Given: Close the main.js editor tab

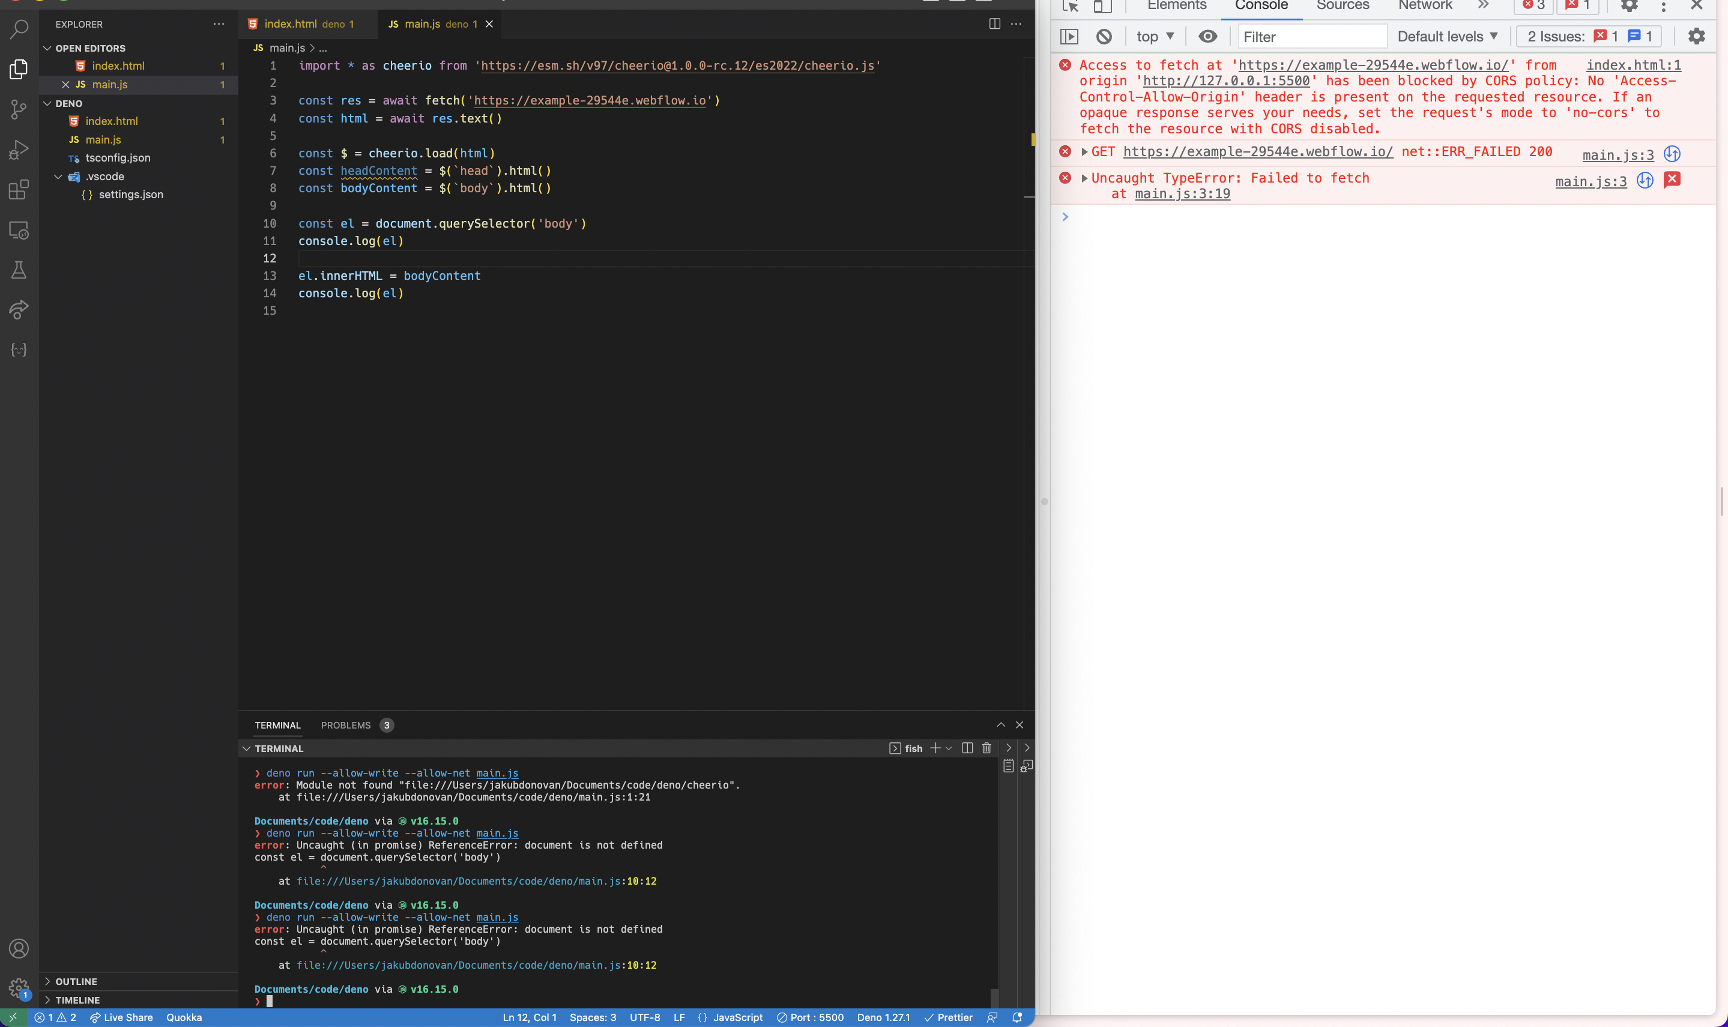Looking at the screenshot, I should tap(489, 23).
